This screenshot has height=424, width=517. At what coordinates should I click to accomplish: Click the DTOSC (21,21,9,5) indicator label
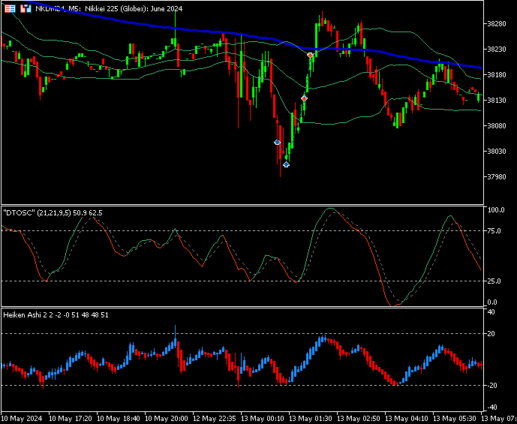pos(53,213)
